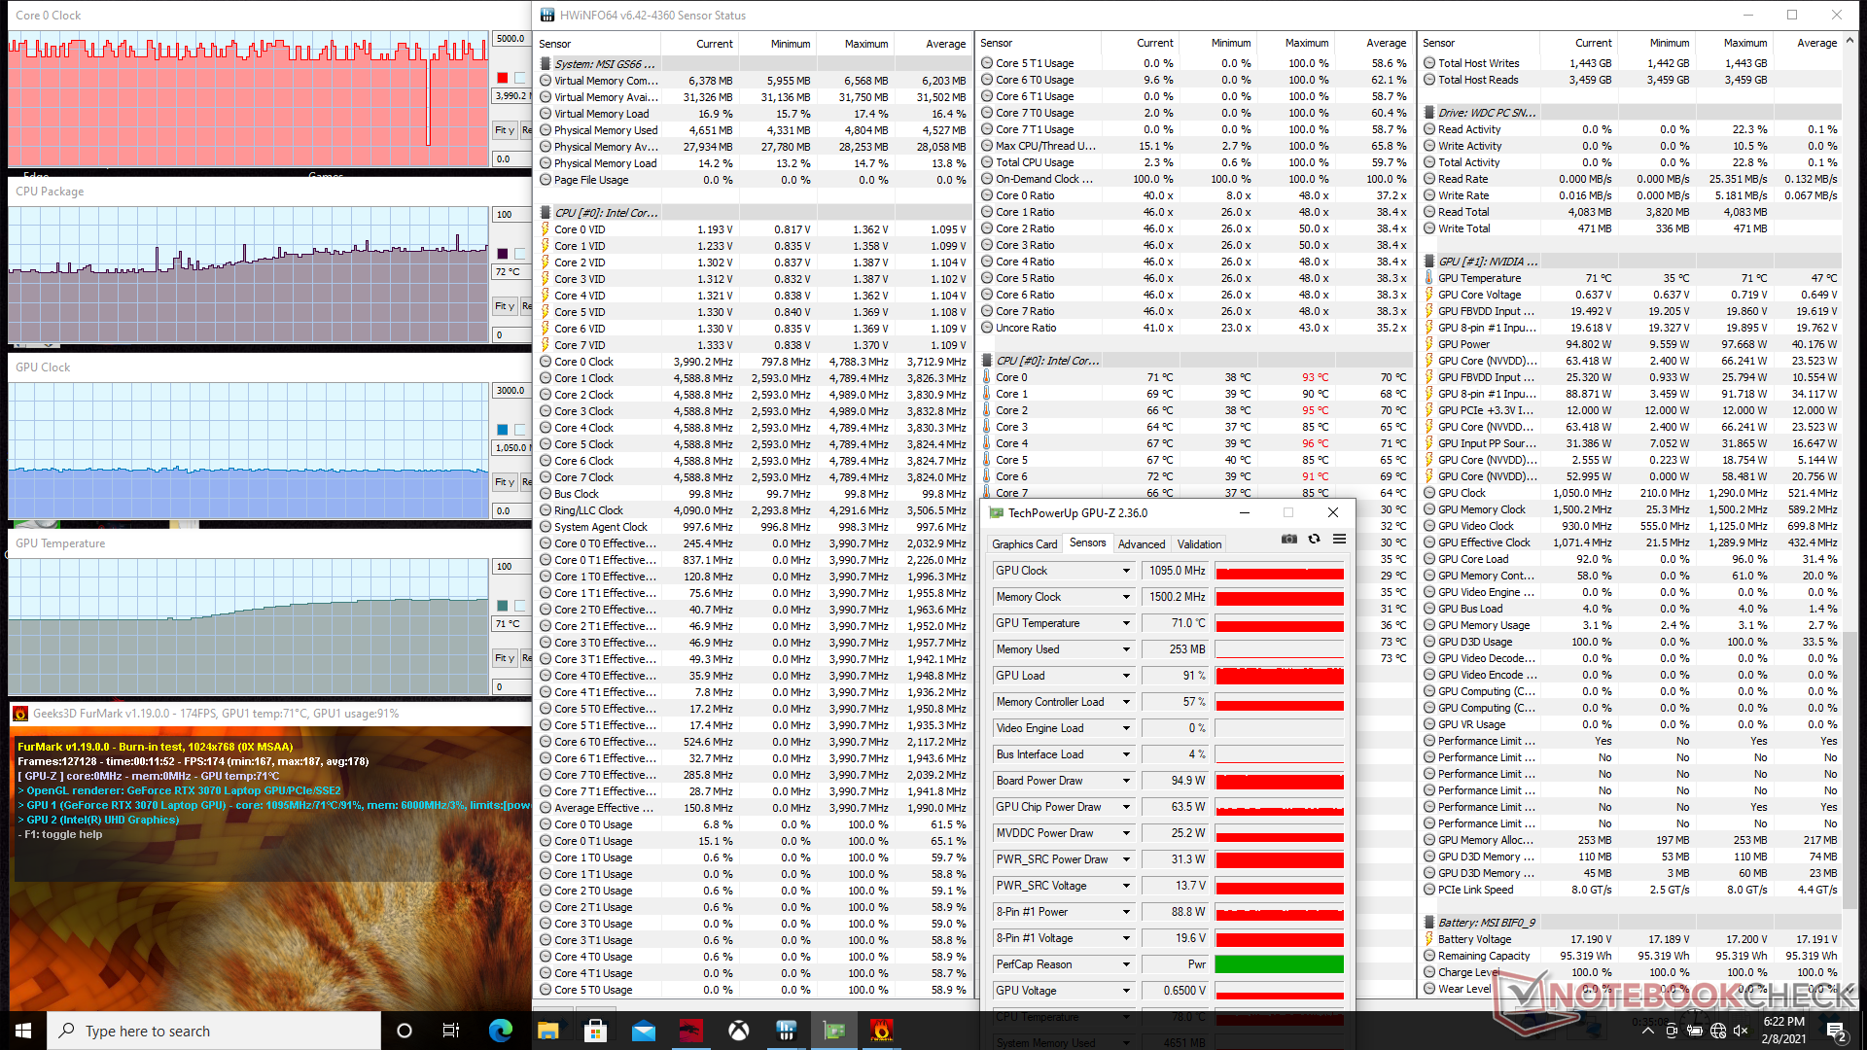1867x1050 pixels.
Task: Open the HWiNFO taskbar icon
Action: coord(787,1031)
